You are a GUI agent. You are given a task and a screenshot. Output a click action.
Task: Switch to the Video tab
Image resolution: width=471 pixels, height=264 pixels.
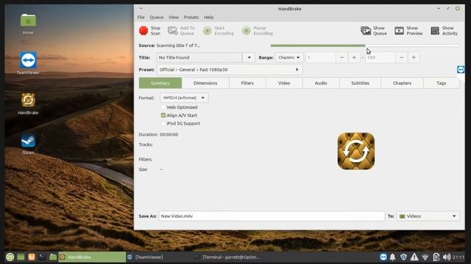(x=284, y=83)
